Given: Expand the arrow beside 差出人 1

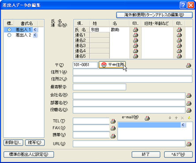Looking at the screenshot, I should [x=35, y=30].
